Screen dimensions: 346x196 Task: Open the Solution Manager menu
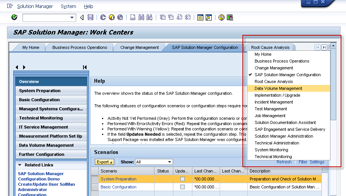[35, 6]
